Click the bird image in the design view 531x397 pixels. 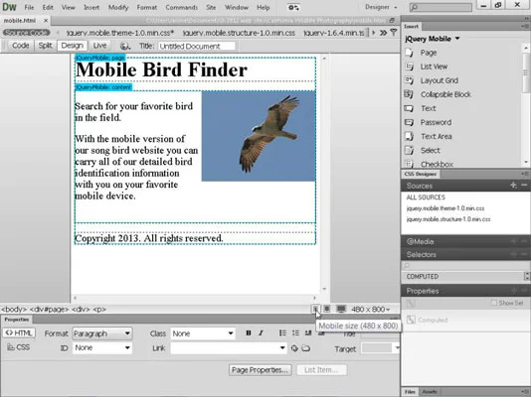pyautogui.click(x=259, y=136)
